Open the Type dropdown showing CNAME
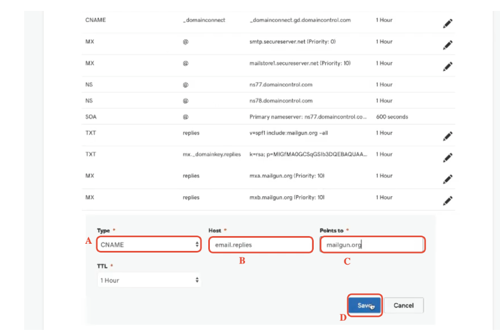 tap(149, 244)
